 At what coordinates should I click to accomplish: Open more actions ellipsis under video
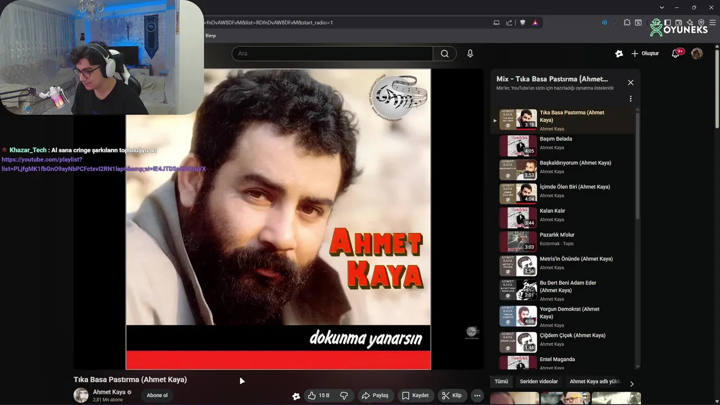[477, 395]
